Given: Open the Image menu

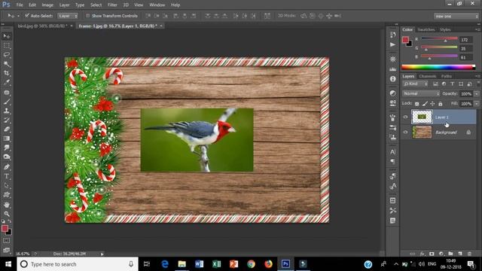Looking at the screenshot, I should [47, 5].
